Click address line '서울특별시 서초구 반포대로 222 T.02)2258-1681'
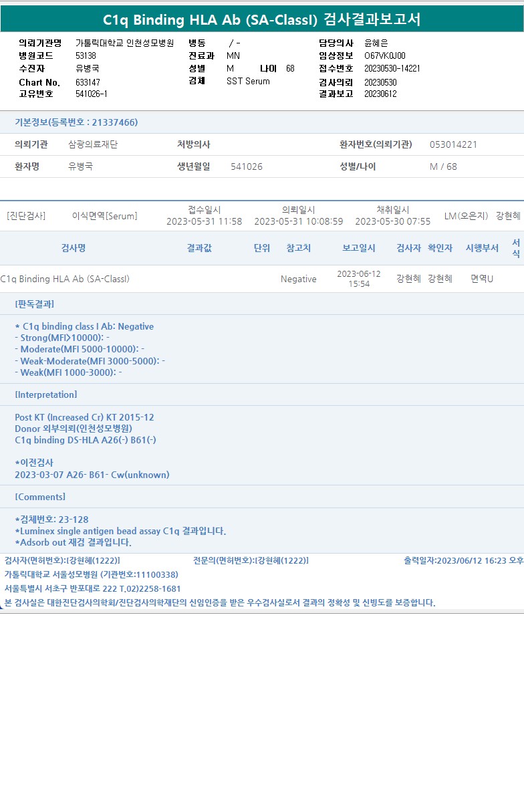Image resolution: width=524 pixels, height=797 pixels. 92,588
